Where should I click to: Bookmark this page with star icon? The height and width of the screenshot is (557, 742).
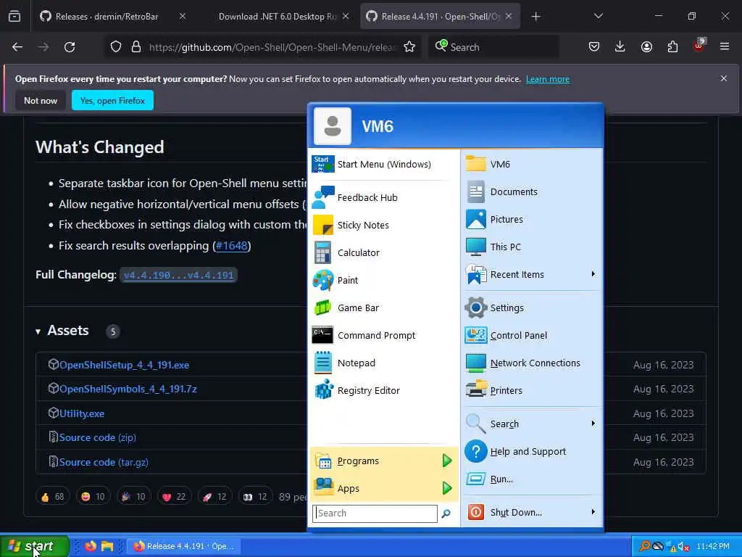click(409, 47)
